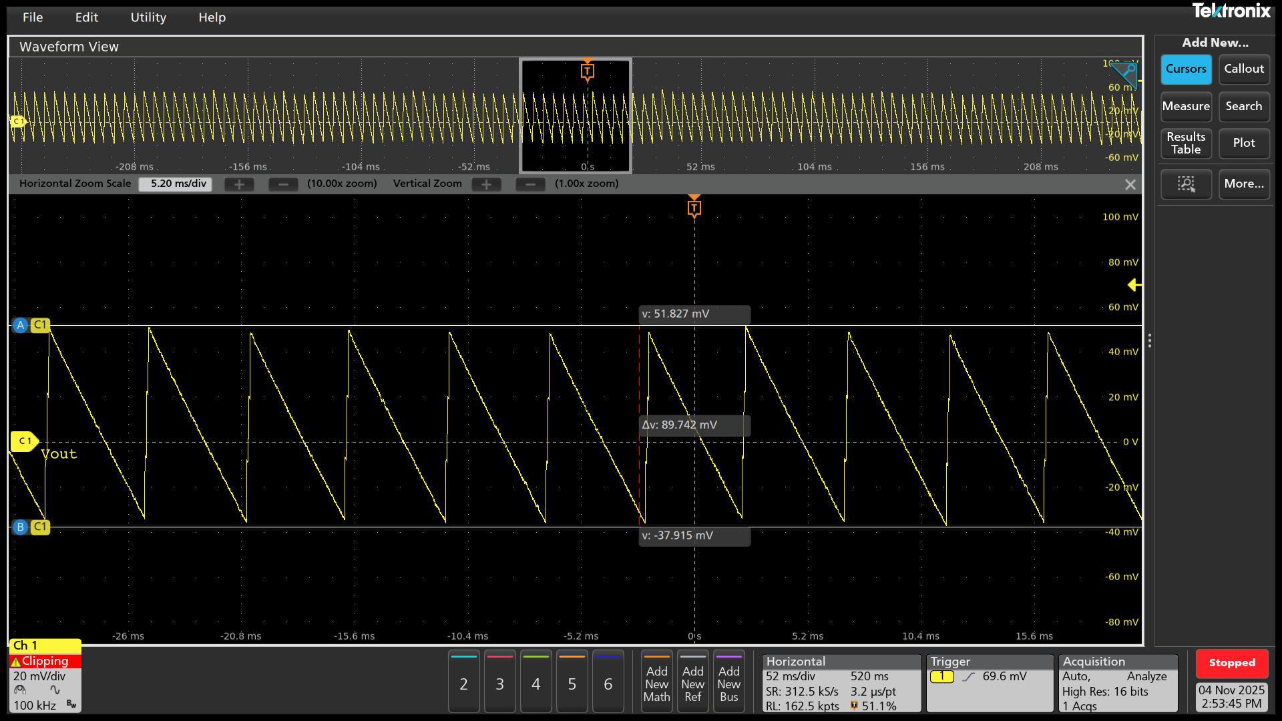This screenshot has width=1282, height=721.
Task: Close the zoom overview bar
Action: pyautogui.click(x=1130, y=185)
